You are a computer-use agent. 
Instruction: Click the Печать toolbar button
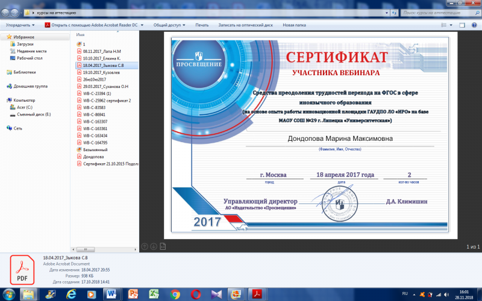click(x=202, y=25)
